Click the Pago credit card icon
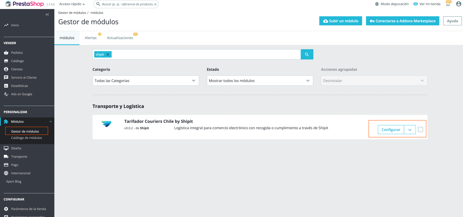Viewport: 463px width, 217px height. coord(6,165)
